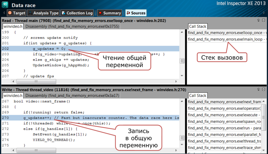Click horizontal scrollbar thumb in Write source
Image resolution: width=268 pixels, height=154 pixels.
pos(36,150)
